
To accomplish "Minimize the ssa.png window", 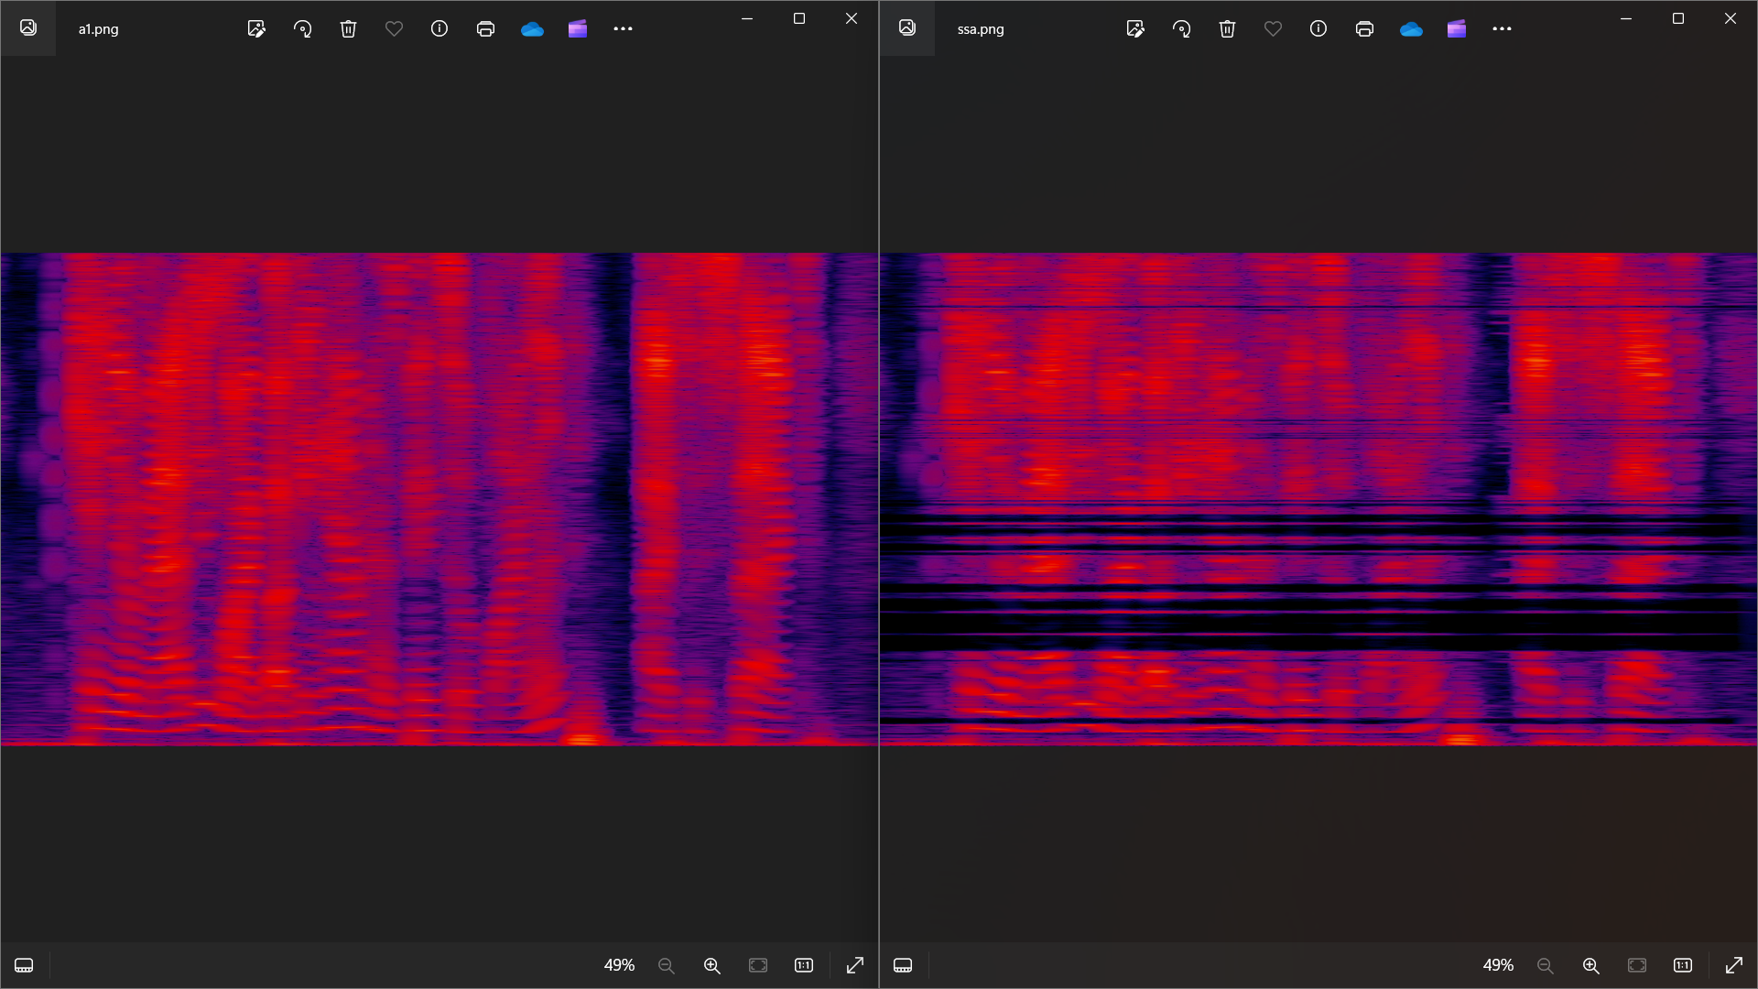I will (x=1626, y=18).
